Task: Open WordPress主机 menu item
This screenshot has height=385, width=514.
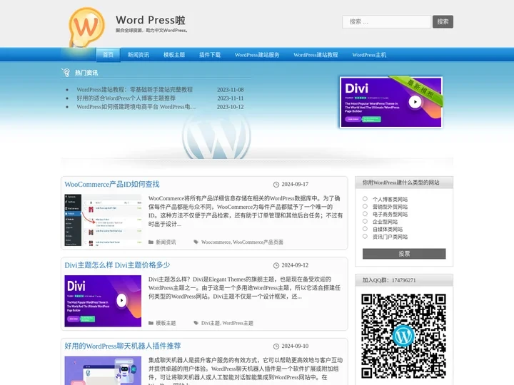Action: coord(369,55)
